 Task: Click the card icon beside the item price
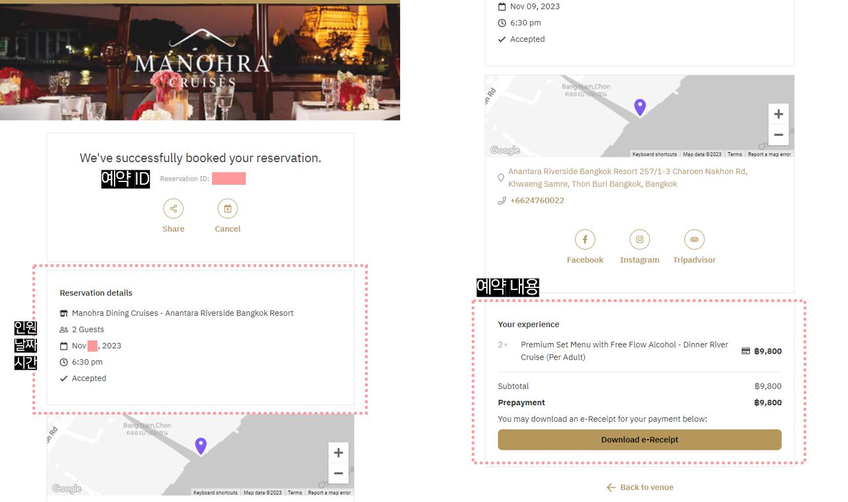(745, 351)
